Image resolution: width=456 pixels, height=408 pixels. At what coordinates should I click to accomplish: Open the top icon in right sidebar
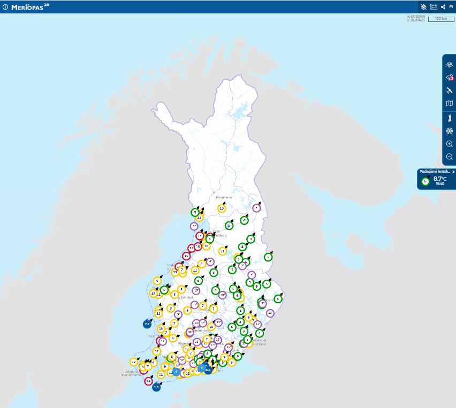(x=450, y=65)
